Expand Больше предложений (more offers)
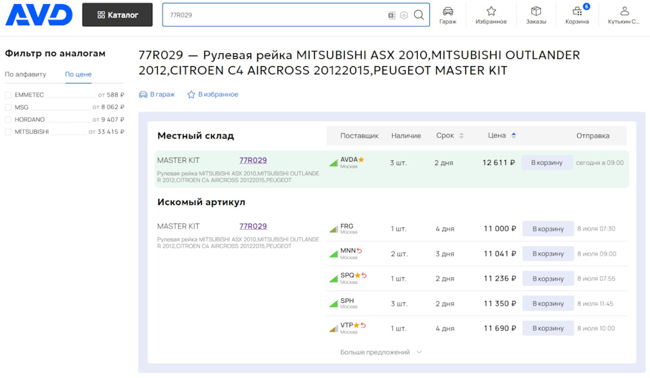 [x=381, y=352]
